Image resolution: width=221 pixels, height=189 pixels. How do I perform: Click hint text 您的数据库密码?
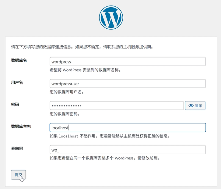65,114
